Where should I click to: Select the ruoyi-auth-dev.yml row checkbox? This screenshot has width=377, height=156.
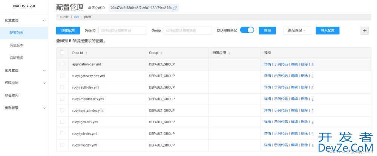62,87
